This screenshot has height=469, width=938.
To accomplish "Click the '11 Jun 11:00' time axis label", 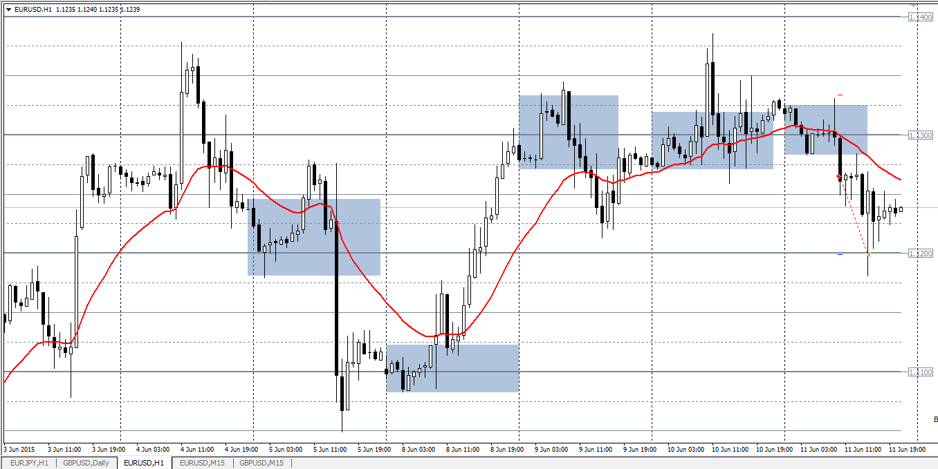I will 863,449.
